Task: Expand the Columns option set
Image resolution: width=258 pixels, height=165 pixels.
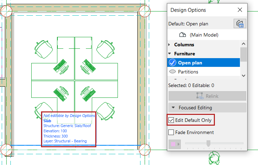Action: point(169,45)
